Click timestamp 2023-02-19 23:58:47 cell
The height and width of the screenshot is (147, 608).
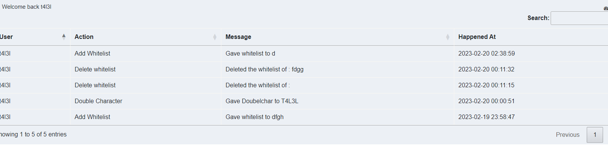point(486,117)
